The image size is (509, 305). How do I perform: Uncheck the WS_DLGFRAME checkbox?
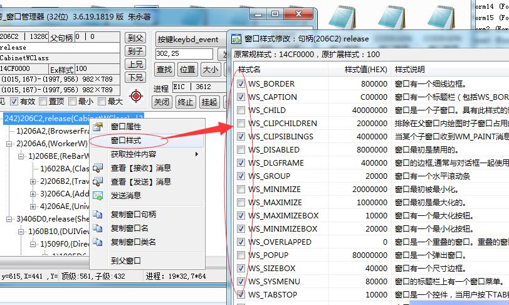pos(241,163)
